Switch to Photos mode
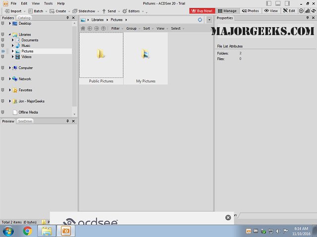Screen dimensions: 317x237 [x=250, y=11]
